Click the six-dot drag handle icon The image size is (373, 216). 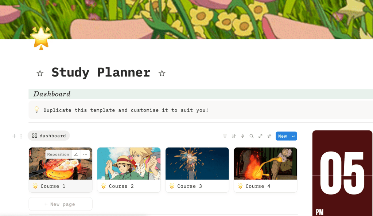point(21,136)
